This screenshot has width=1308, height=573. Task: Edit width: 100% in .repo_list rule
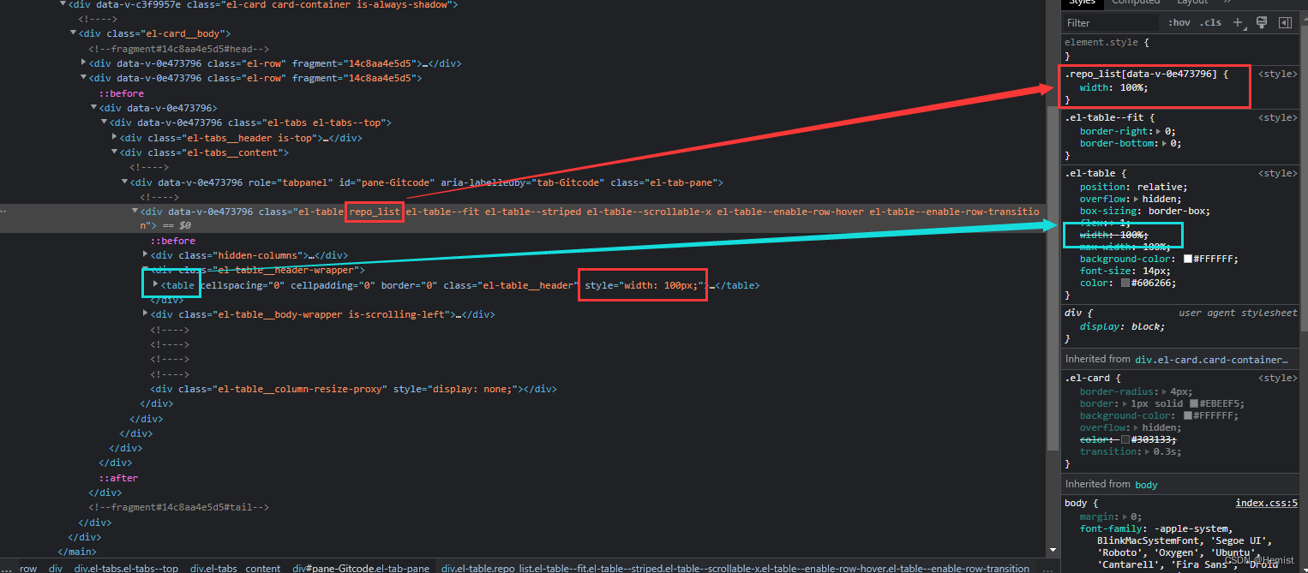click(1113, 87)
